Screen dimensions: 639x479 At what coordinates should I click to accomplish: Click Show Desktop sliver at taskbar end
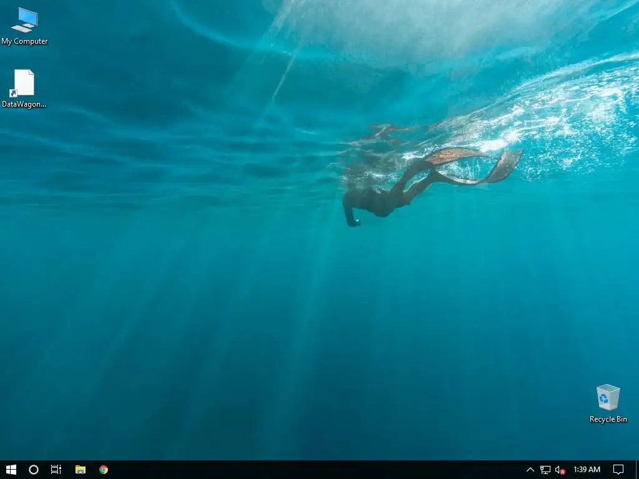637,470
